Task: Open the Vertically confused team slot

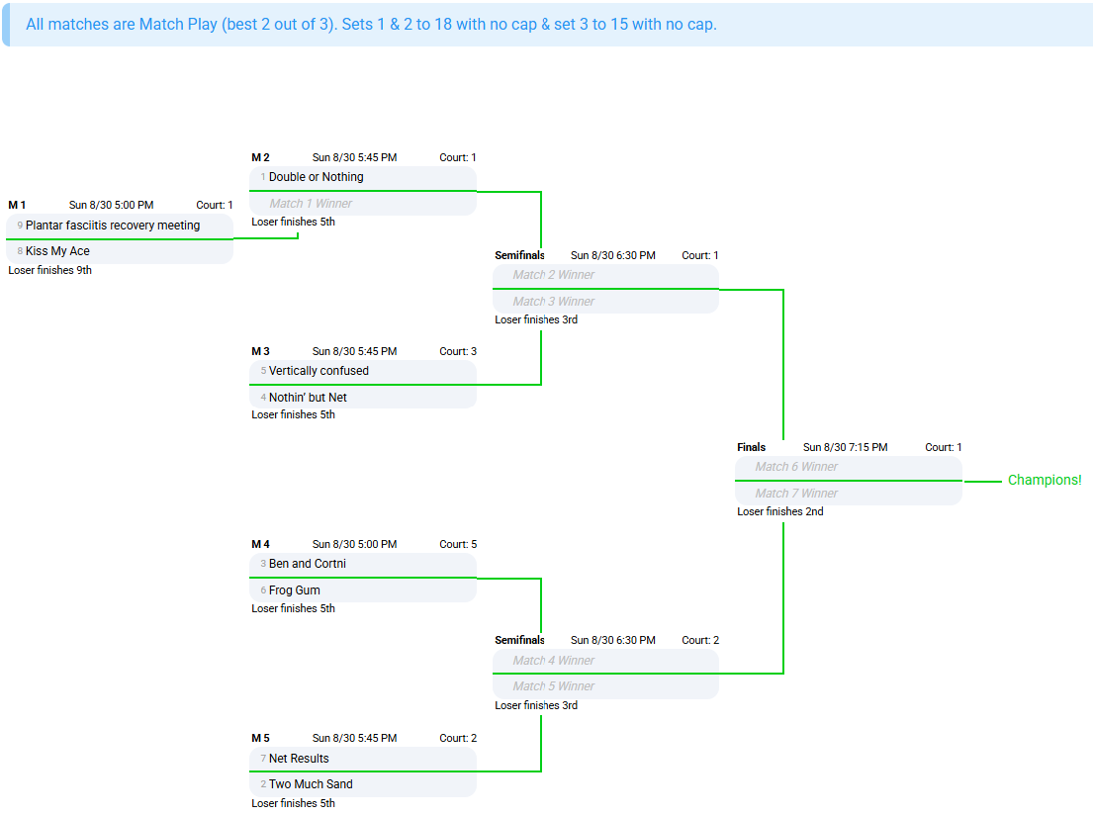Action: point(362,372)
